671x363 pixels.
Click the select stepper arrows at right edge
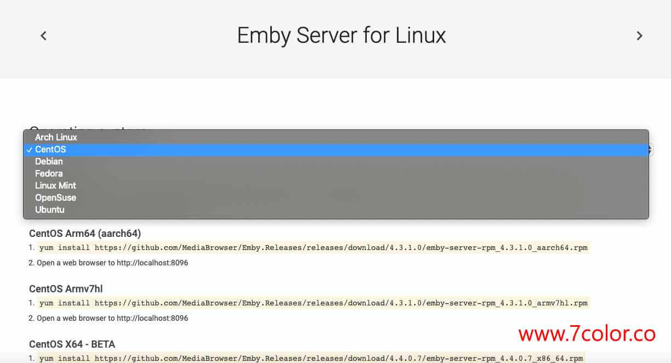pos(651,149)
